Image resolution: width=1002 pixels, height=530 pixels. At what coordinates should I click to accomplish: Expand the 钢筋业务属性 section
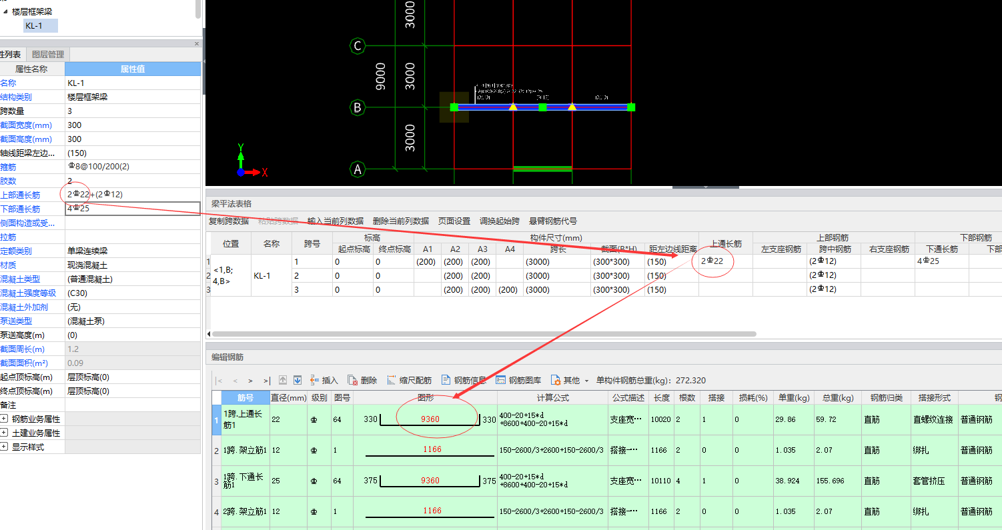point(5,419)
